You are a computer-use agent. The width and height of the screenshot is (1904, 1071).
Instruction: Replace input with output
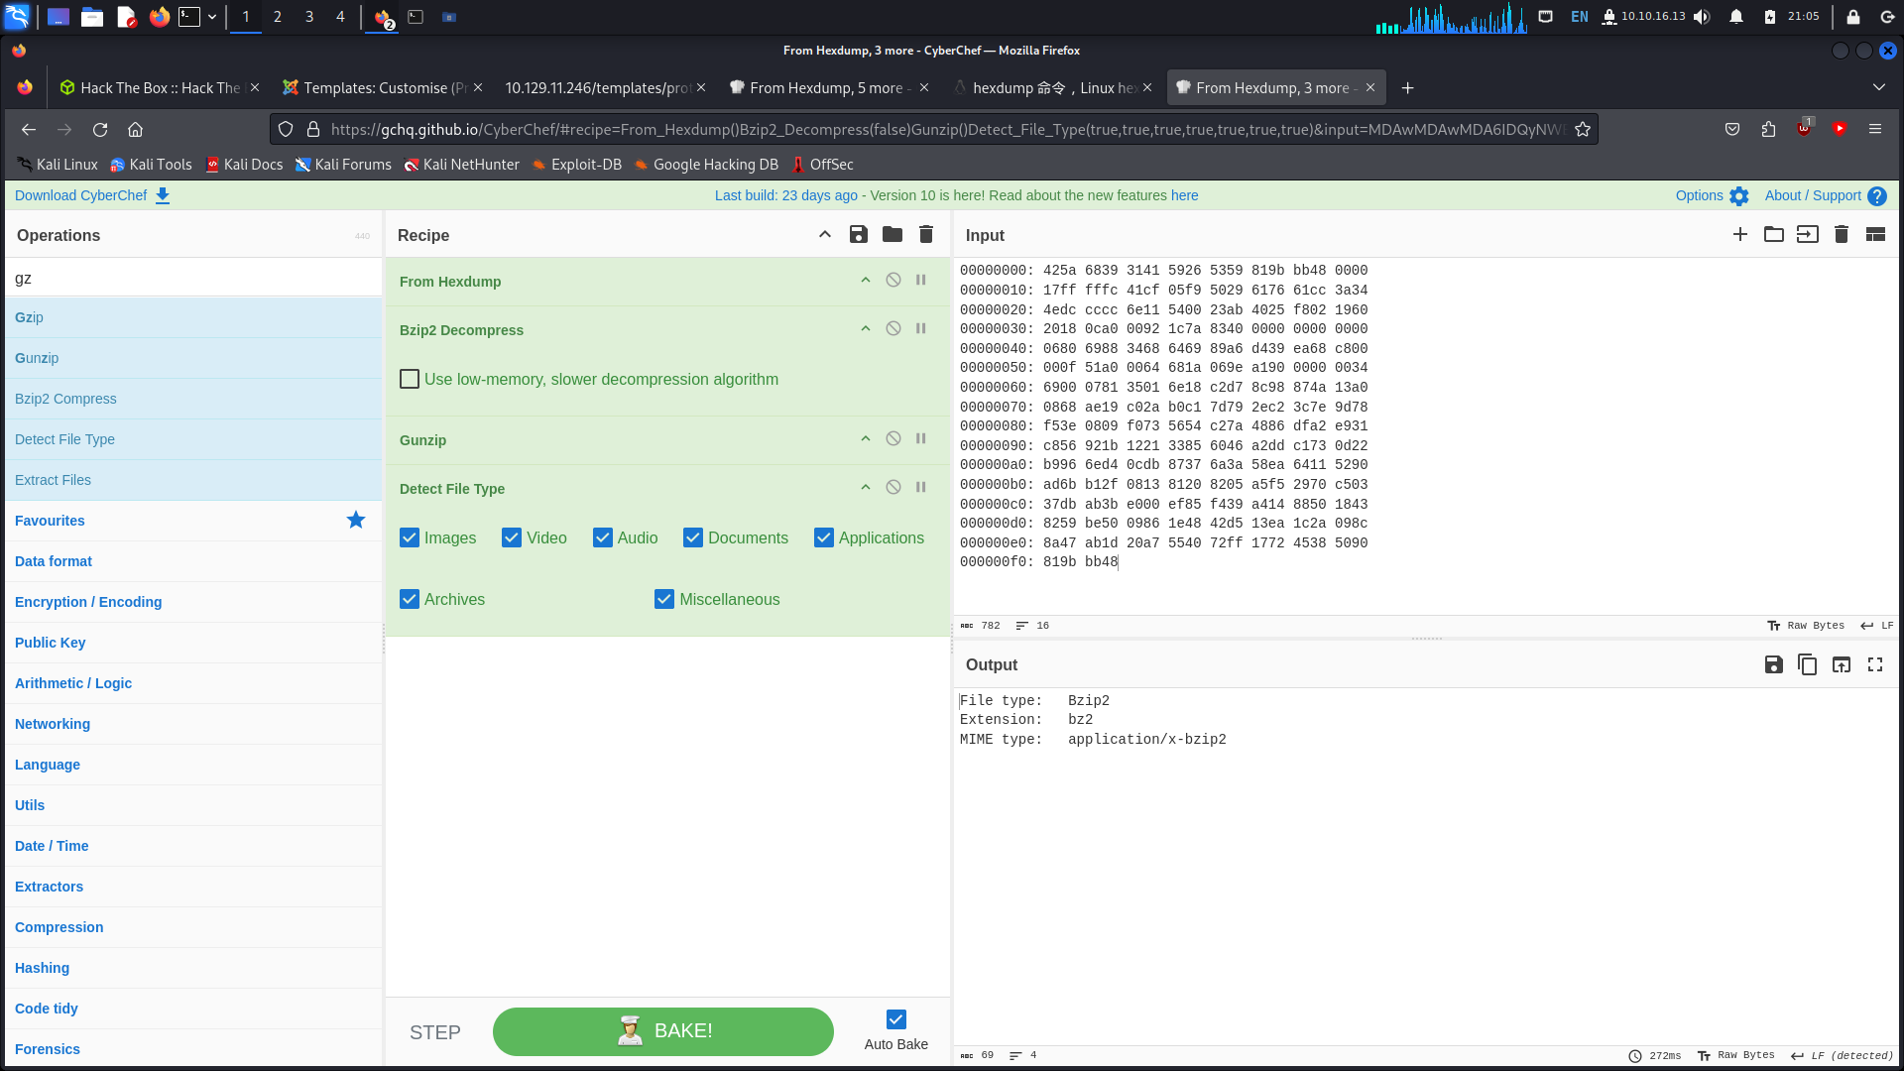point(1842,665)
